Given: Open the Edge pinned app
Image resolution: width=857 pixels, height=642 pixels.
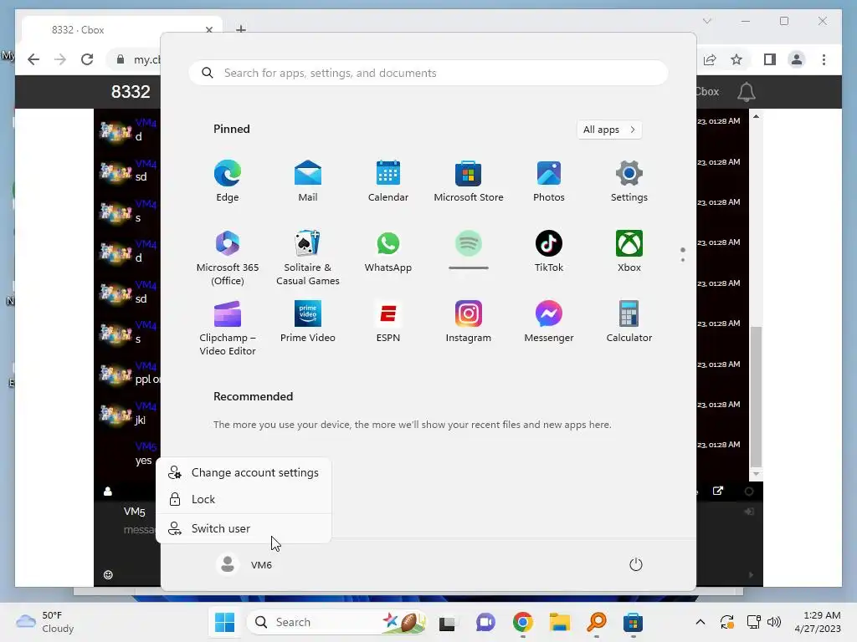Looking at the screenshot, I should click(228, 181).
